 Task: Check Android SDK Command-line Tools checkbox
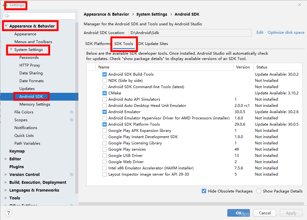105,87
